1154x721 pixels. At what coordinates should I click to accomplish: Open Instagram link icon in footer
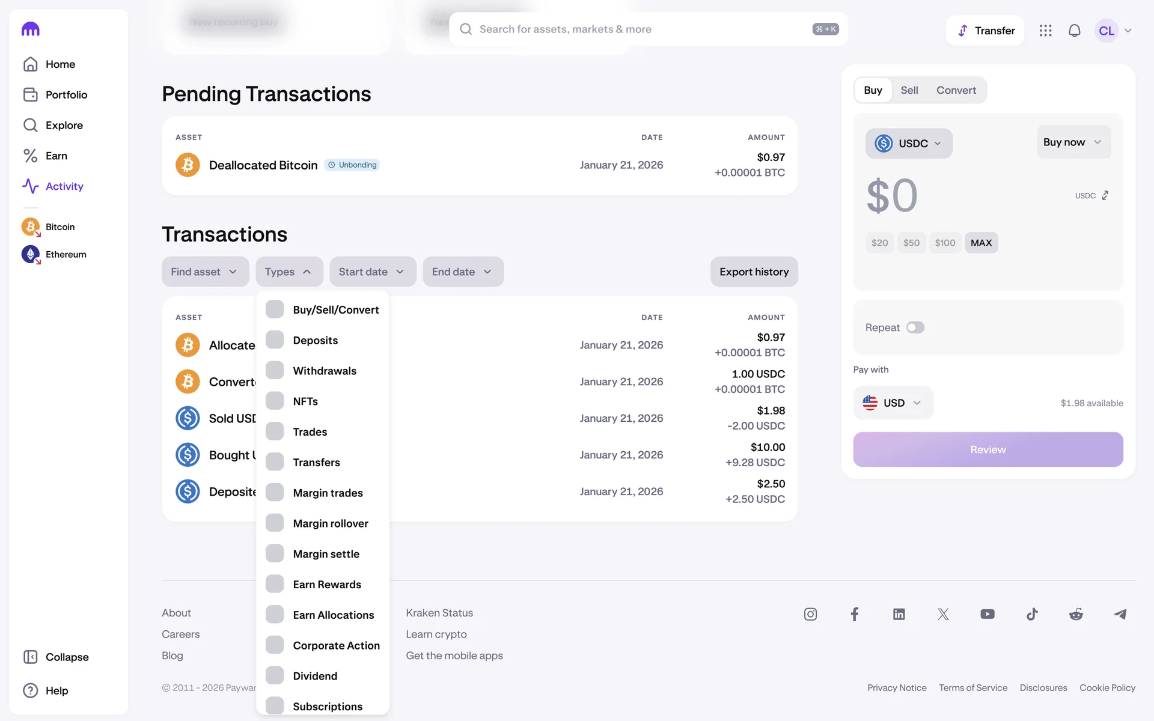810,614
